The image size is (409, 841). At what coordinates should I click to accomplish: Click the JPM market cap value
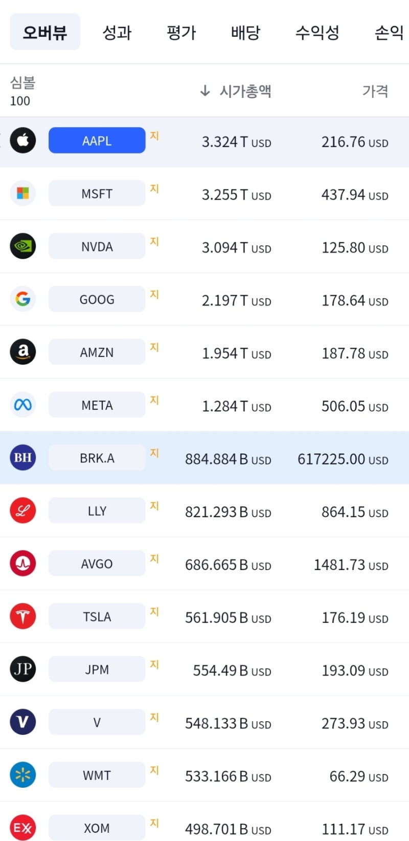click(232, 670)
